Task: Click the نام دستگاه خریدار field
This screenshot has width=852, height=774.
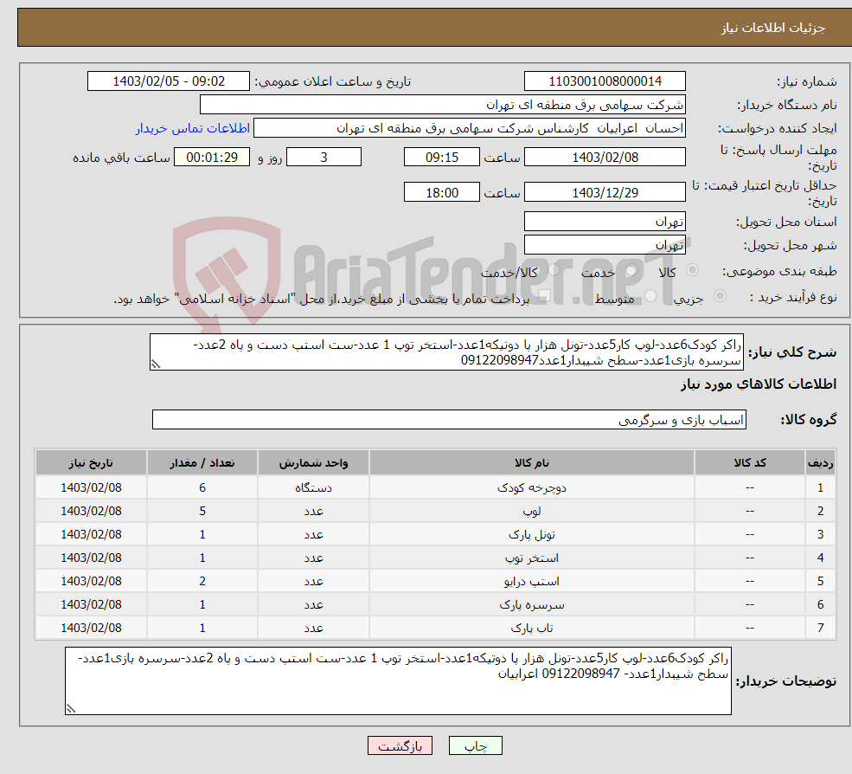Action: click(442, 105)
